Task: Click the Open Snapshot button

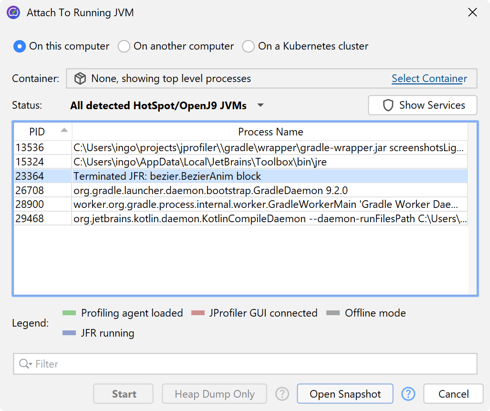Action: coord(345,394)
